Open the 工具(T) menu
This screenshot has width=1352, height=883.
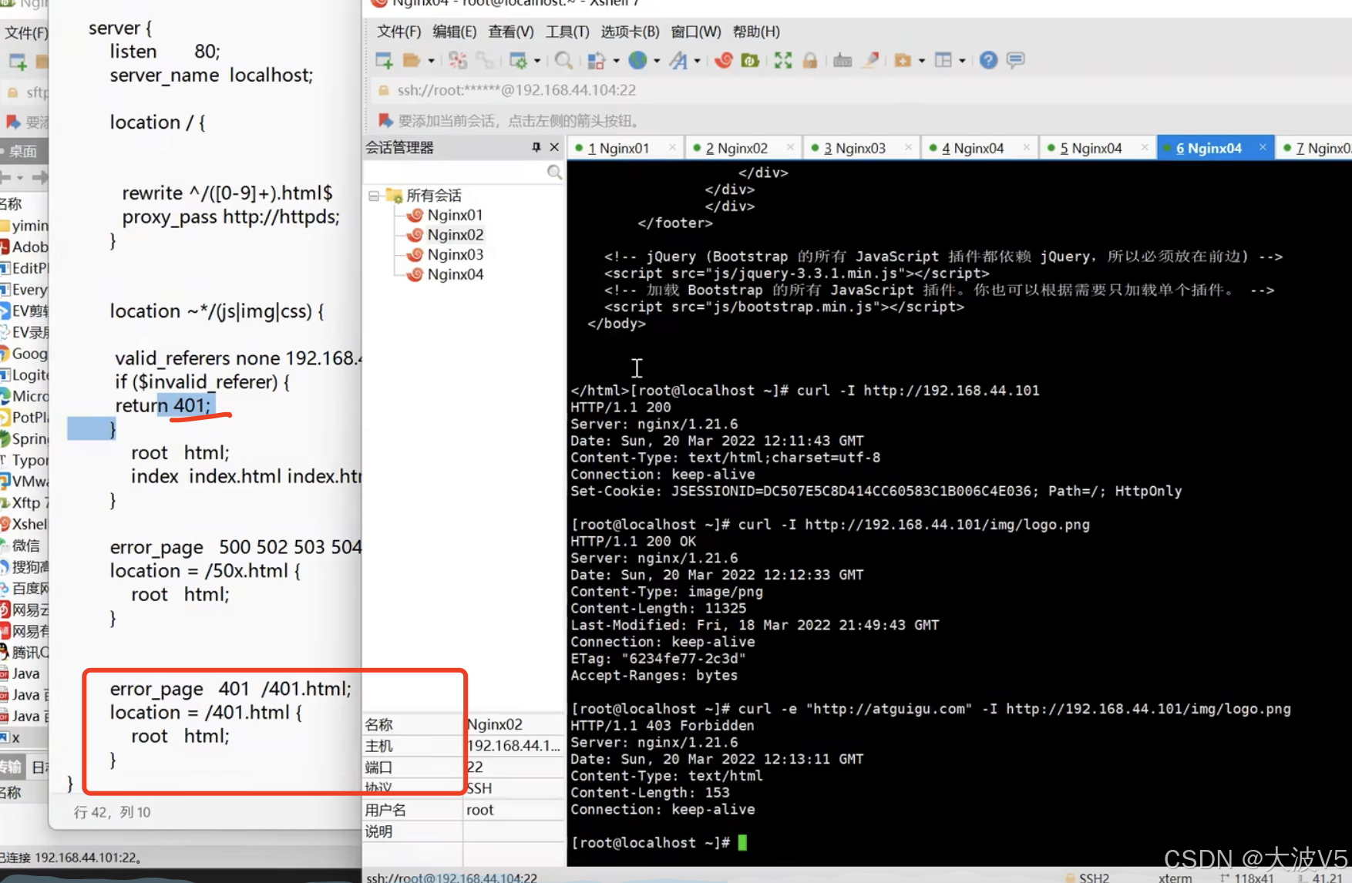[567, 32]
